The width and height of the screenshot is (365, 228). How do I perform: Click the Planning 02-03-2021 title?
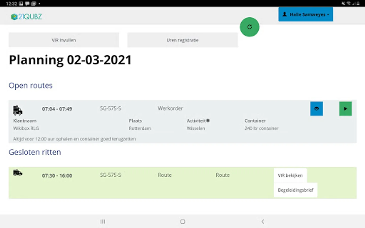pyautogui.click(x=70, y=60)
